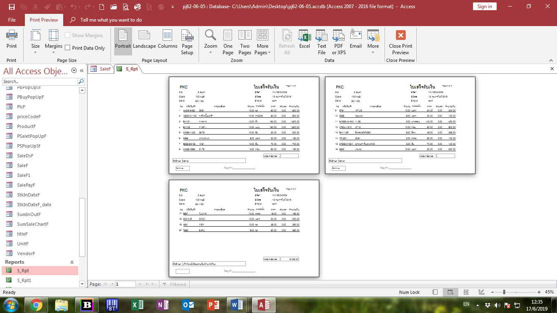Export report to Excel
Viewport: 557px width, 313px height.
coord(305,40)
